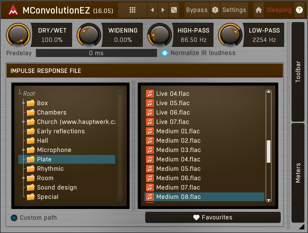Open Settings

[234, 10]
